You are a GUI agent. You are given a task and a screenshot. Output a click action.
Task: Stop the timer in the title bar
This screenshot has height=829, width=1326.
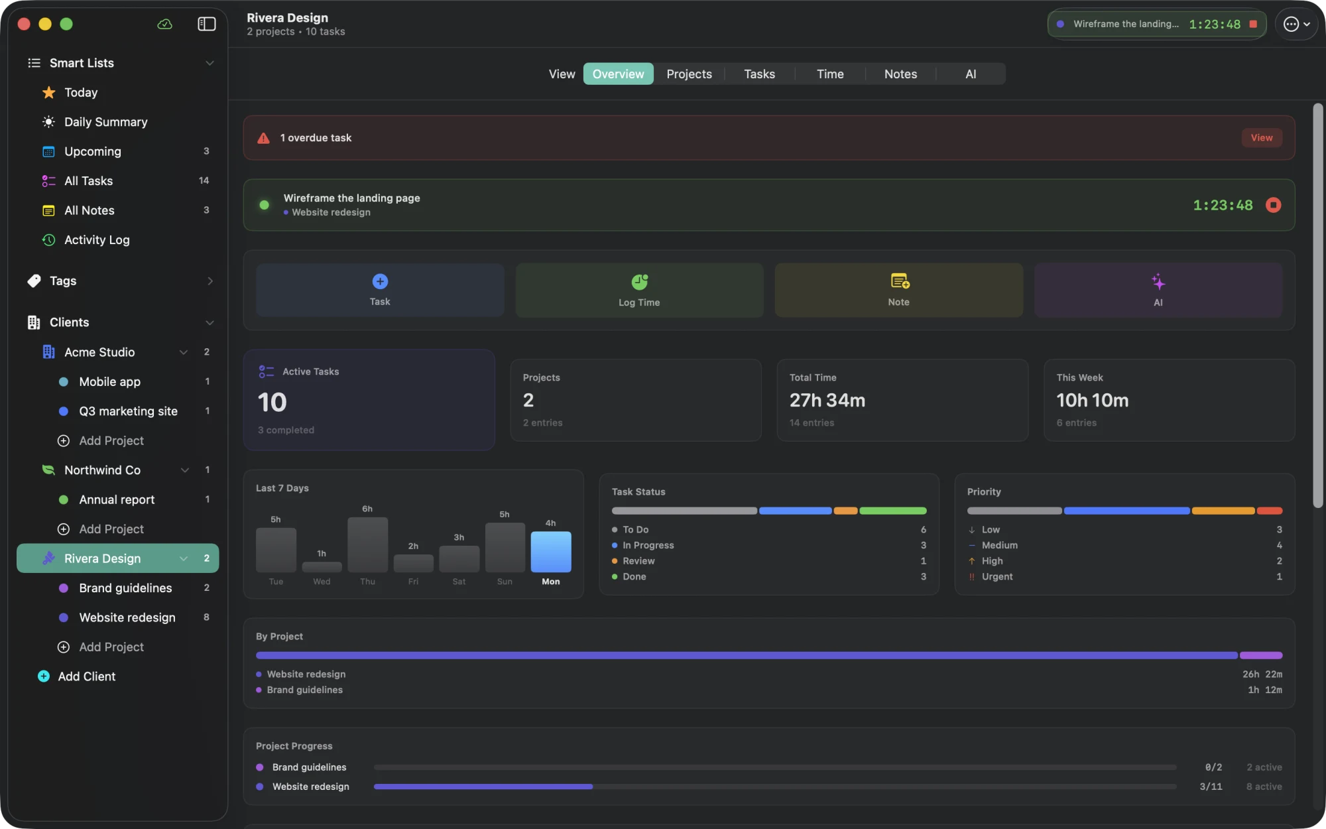click(1253, 24)
